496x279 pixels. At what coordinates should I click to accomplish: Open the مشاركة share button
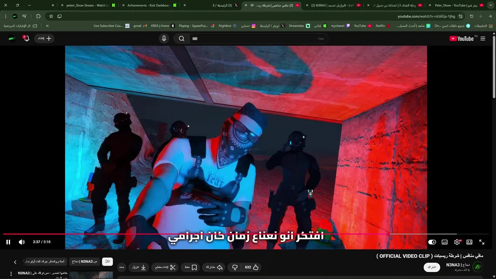tap(214, 267)
